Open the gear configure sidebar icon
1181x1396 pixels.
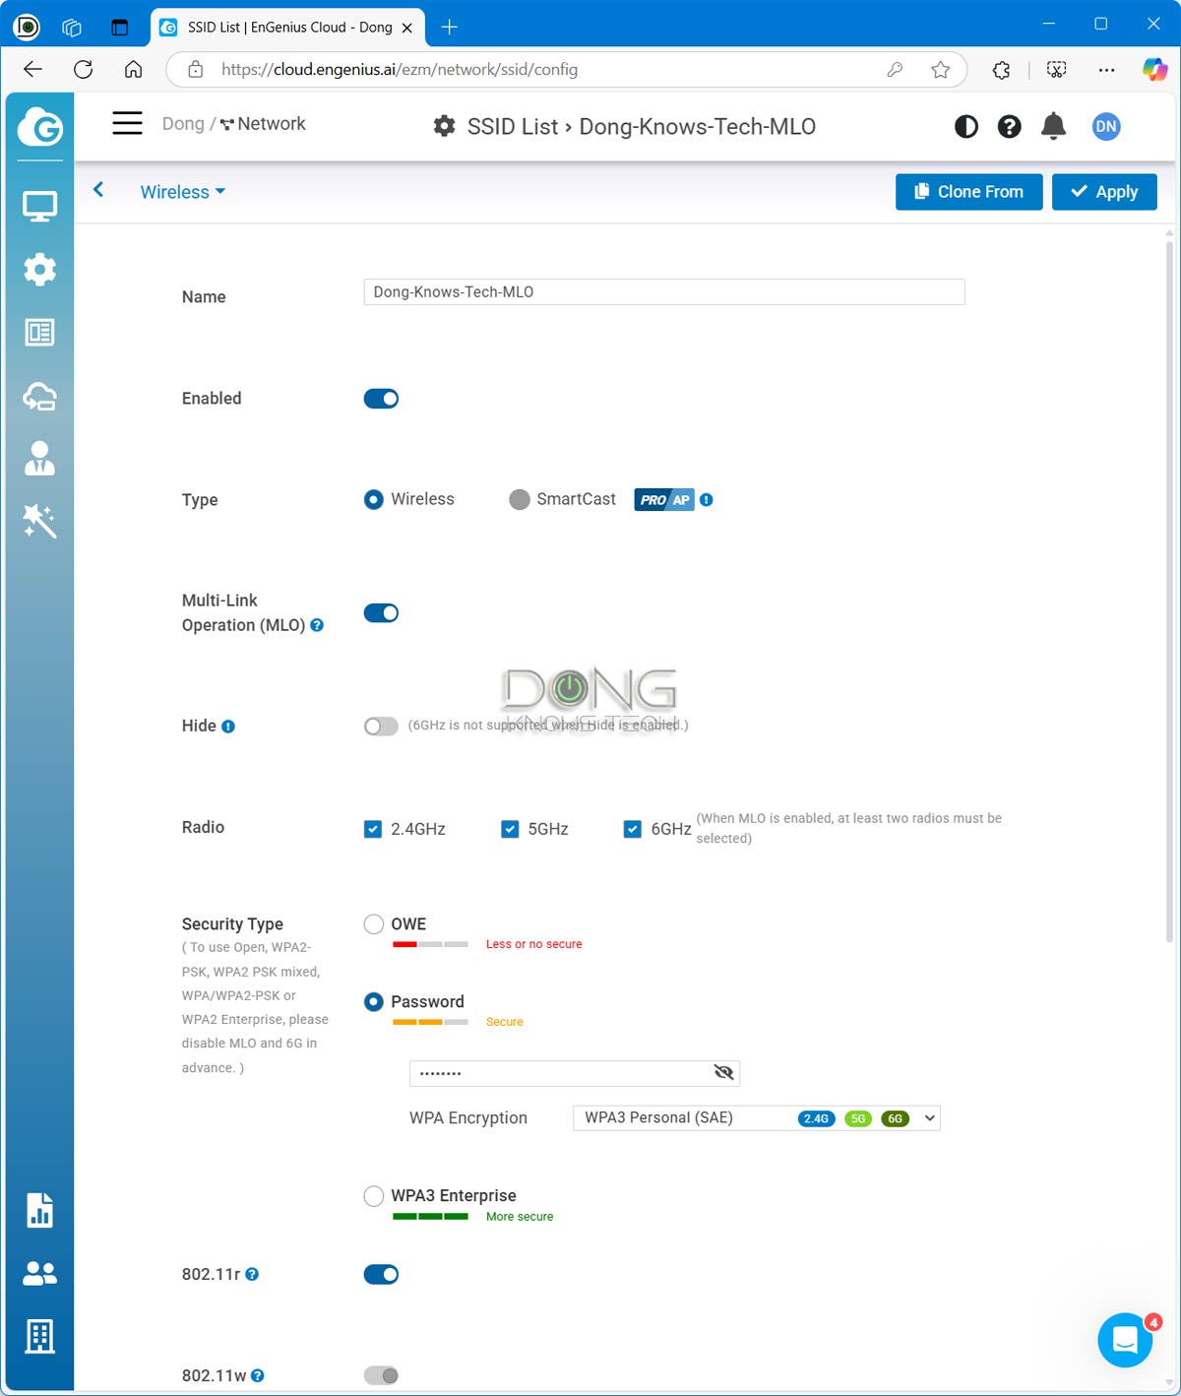click(39, 269)
